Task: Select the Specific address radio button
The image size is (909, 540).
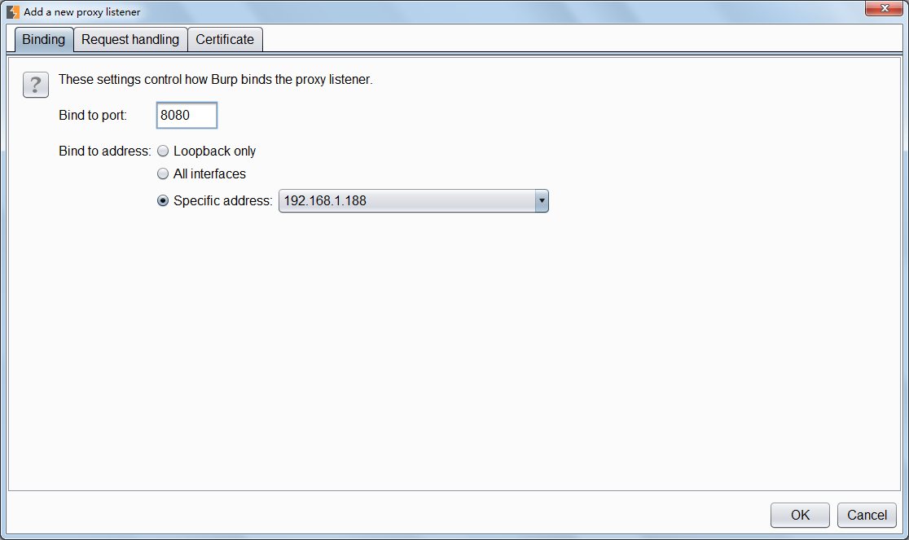Action: click(163, 201)
